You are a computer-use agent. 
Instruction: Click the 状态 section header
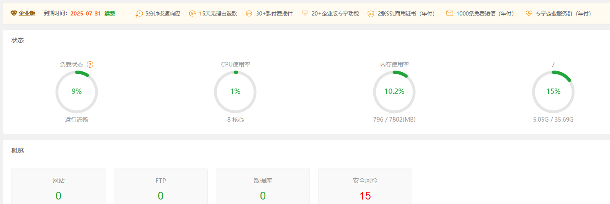[x=18, y=40]
